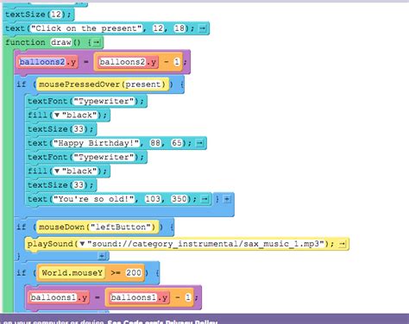Edit the "Happy Birthday!" string field
The height and width of the screenshot is (324, 409).
[x=97, y=143]
